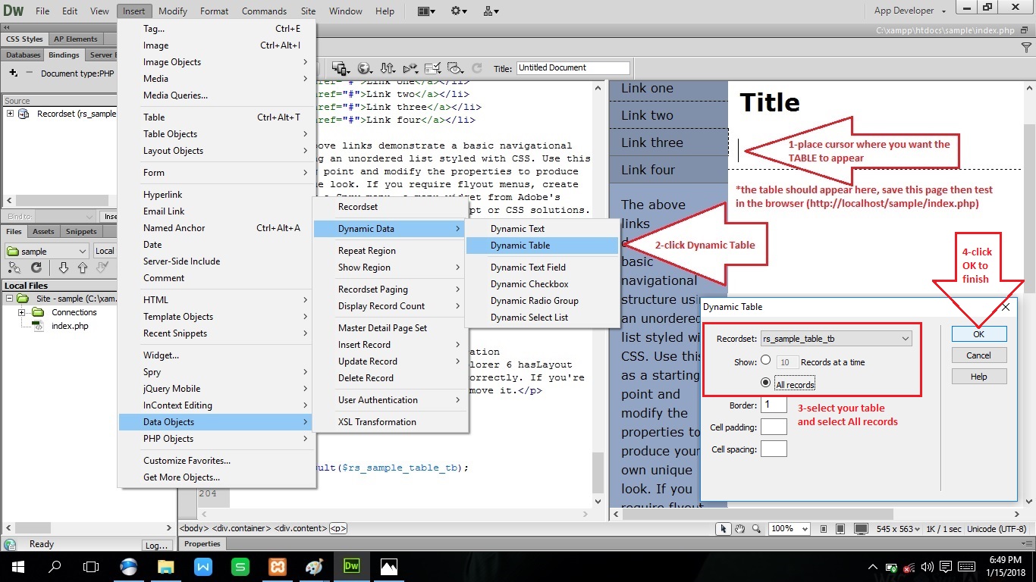Click the Border input field
Screen dimensions: 1036x582
pyautogui.click(x=774, y=405)
